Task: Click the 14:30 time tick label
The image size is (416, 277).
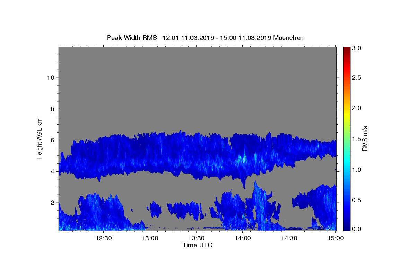Action: (x=289, y=238)
